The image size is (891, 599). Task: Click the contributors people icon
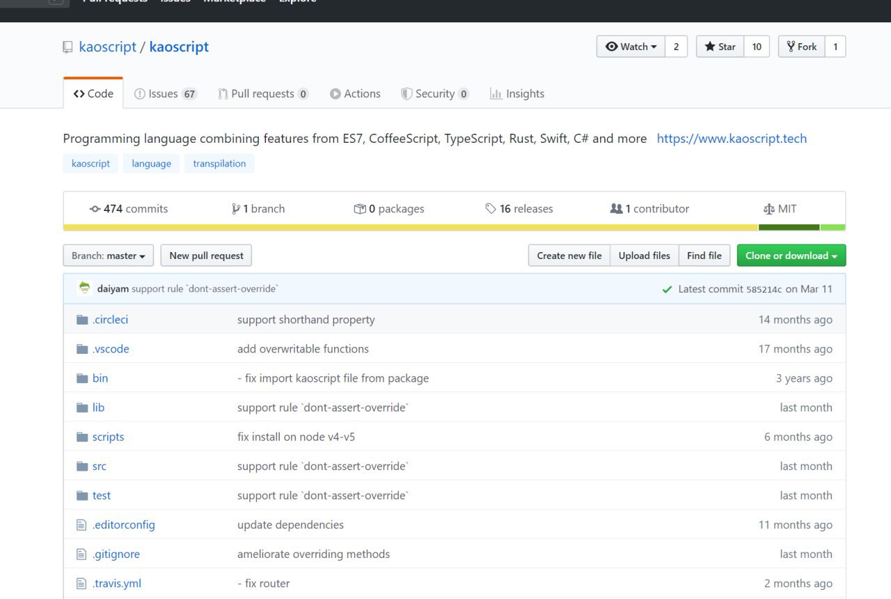click(x=616, y=209)
